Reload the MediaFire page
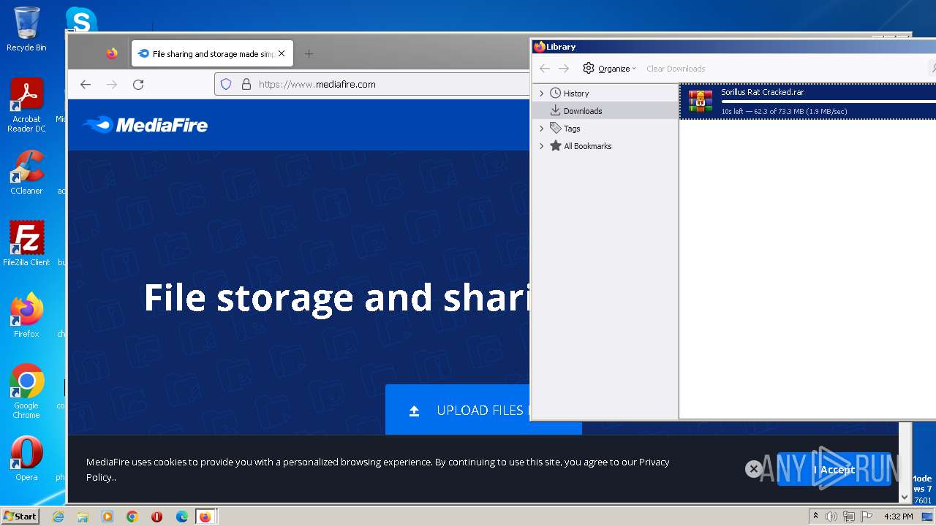 (x=138, y=84)
